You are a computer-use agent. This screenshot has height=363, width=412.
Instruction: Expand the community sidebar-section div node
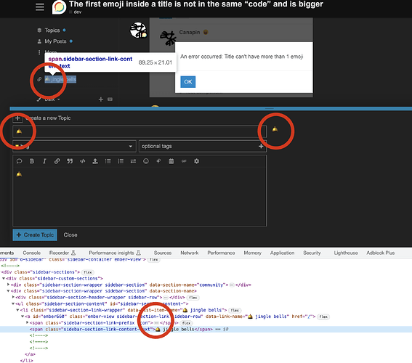pyautogui.click(x=9, y=285)
